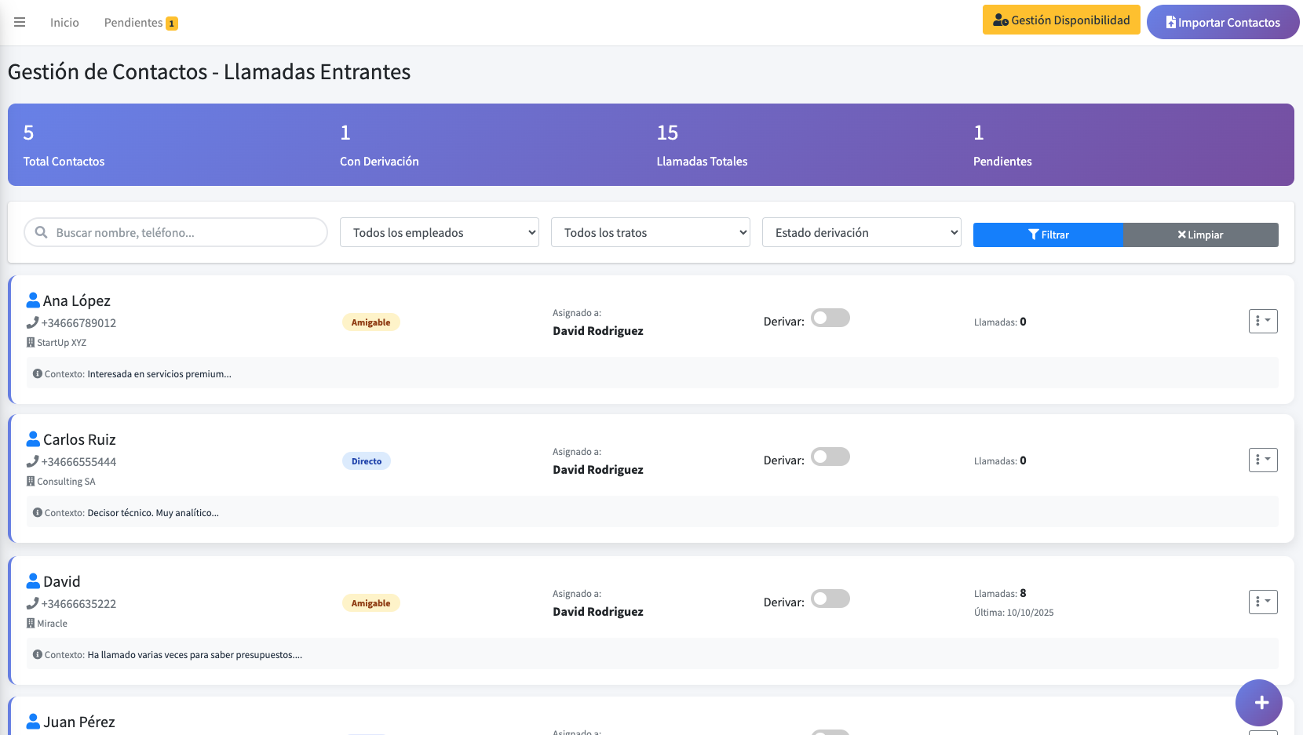This screenshot has width=1303, height=735.
Task: Click the info icon on Ana López's context
Action: (x=37, y=373)
